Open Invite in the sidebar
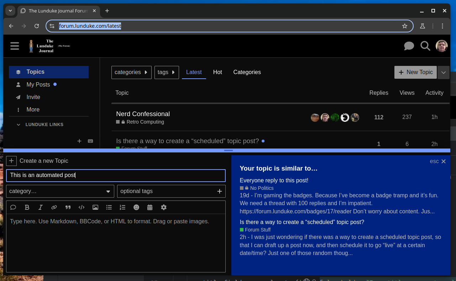This screenshot has width=456, height=281. coord(33,97)
